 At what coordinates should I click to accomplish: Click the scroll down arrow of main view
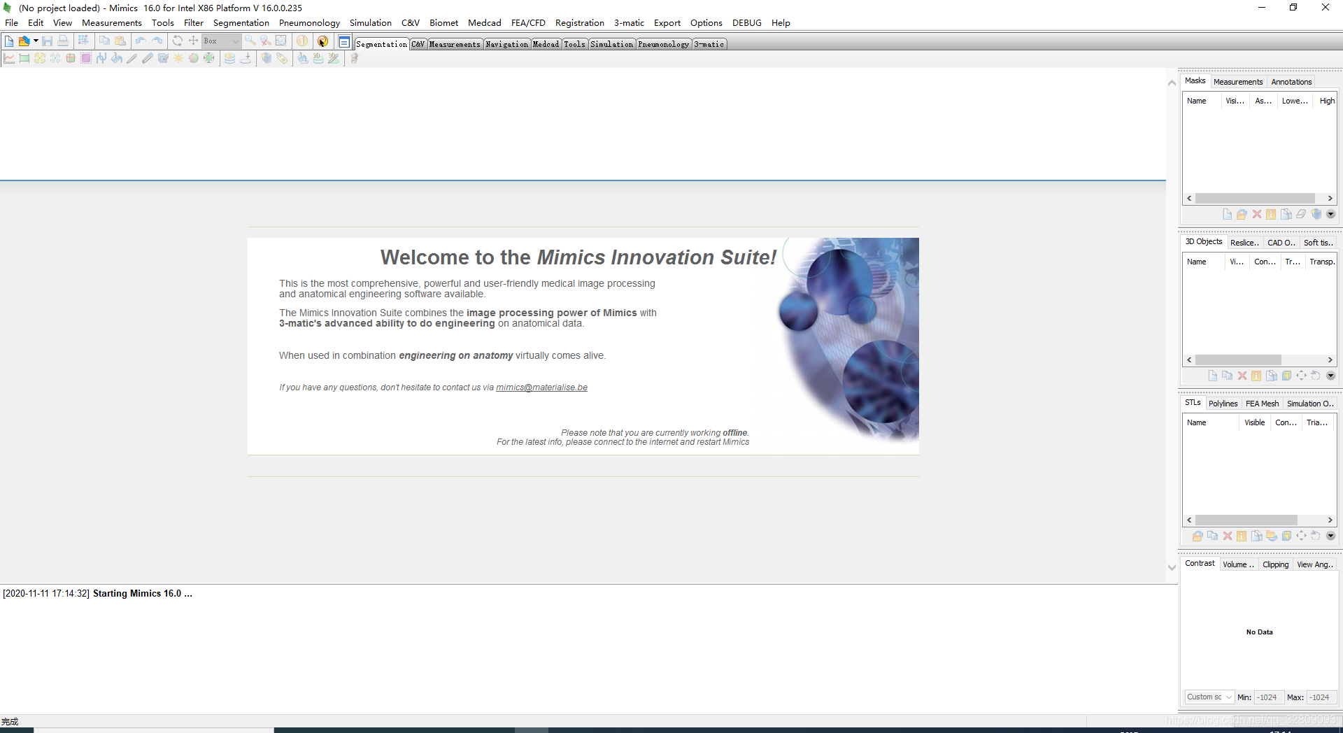(1172, 568)
